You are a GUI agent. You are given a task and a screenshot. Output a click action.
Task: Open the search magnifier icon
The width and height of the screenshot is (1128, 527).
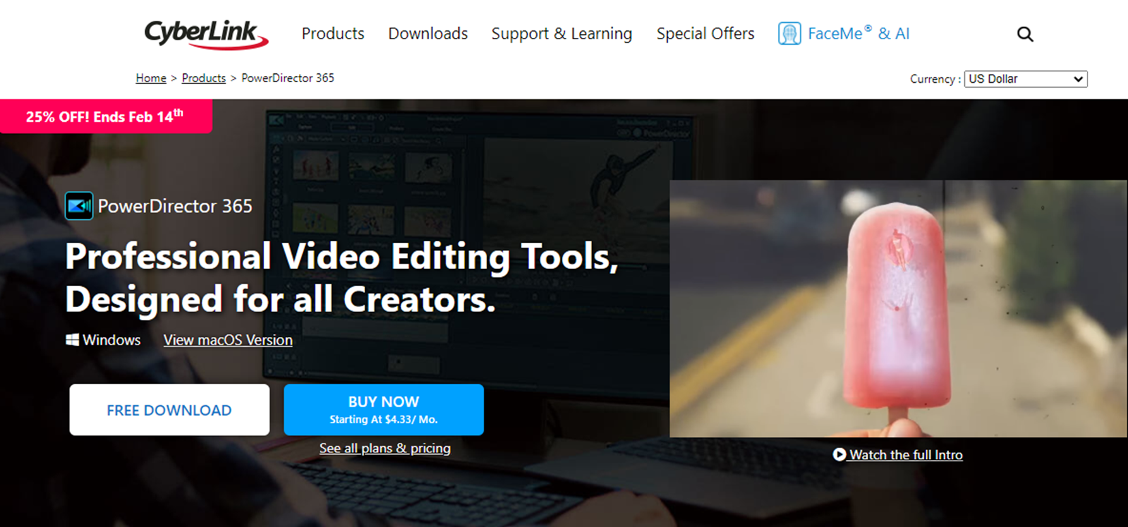[1025, 34]
